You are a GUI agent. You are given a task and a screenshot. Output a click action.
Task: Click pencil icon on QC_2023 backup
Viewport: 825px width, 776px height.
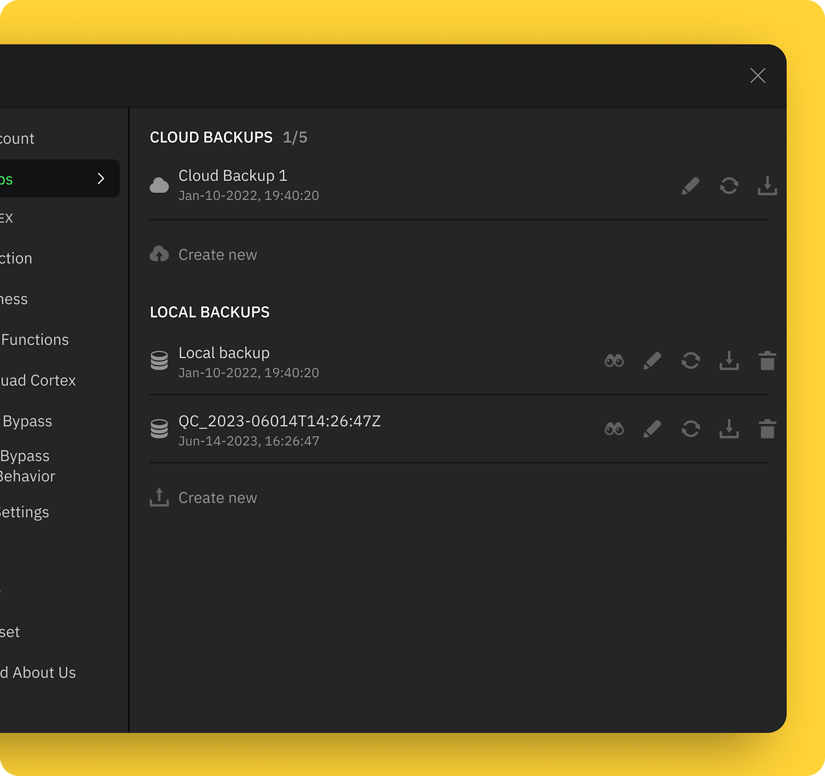652,429
